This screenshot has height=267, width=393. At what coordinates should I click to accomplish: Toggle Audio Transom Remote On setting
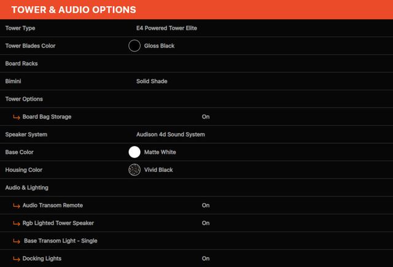[206, 206]
